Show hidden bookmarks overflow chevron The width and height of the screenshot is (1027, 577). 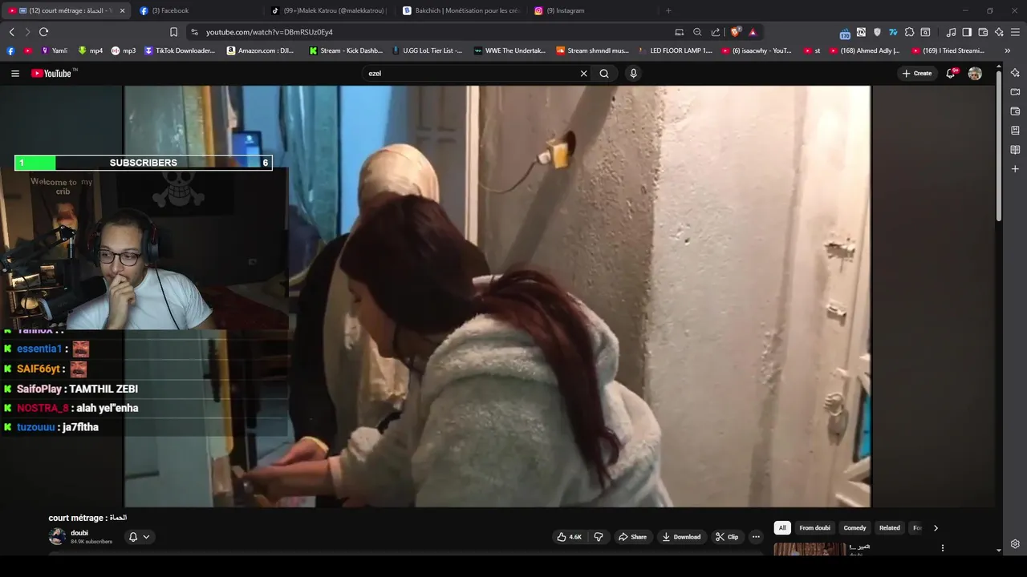coord(1008,50)
